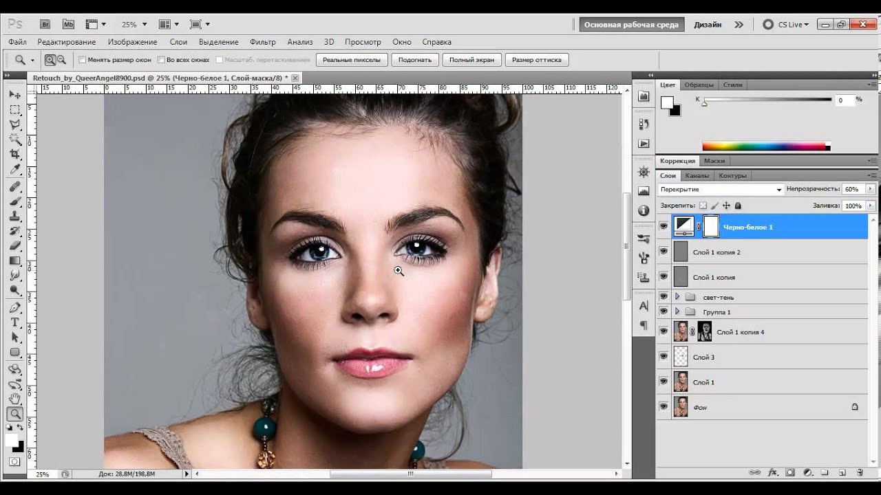Open the blend mode dropdown 'Перекрытие'
This screenshot has height=495, width=881.
(x=721, y=189)
